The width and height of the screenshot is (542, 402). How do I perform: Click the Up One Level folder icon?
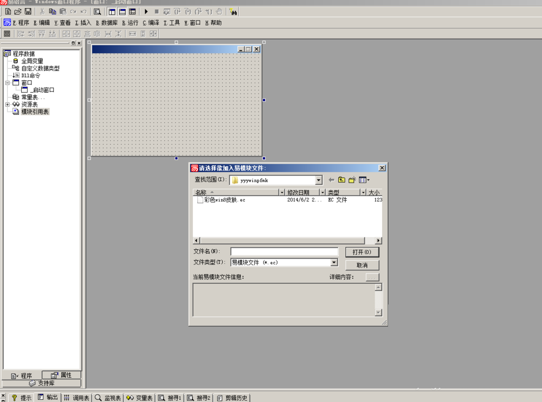341,180
